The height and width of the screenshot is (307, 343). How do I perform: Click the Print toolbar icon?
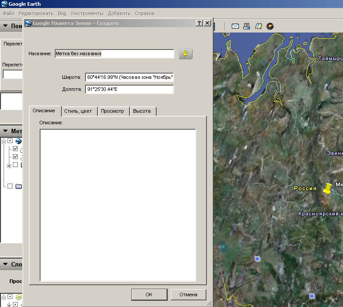click(x=247, y=26)
